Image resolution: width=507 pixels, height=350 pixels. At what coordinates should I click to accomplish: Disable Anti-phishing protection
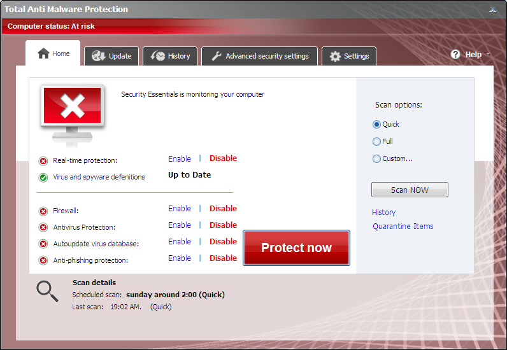click(x=223, y=258)
